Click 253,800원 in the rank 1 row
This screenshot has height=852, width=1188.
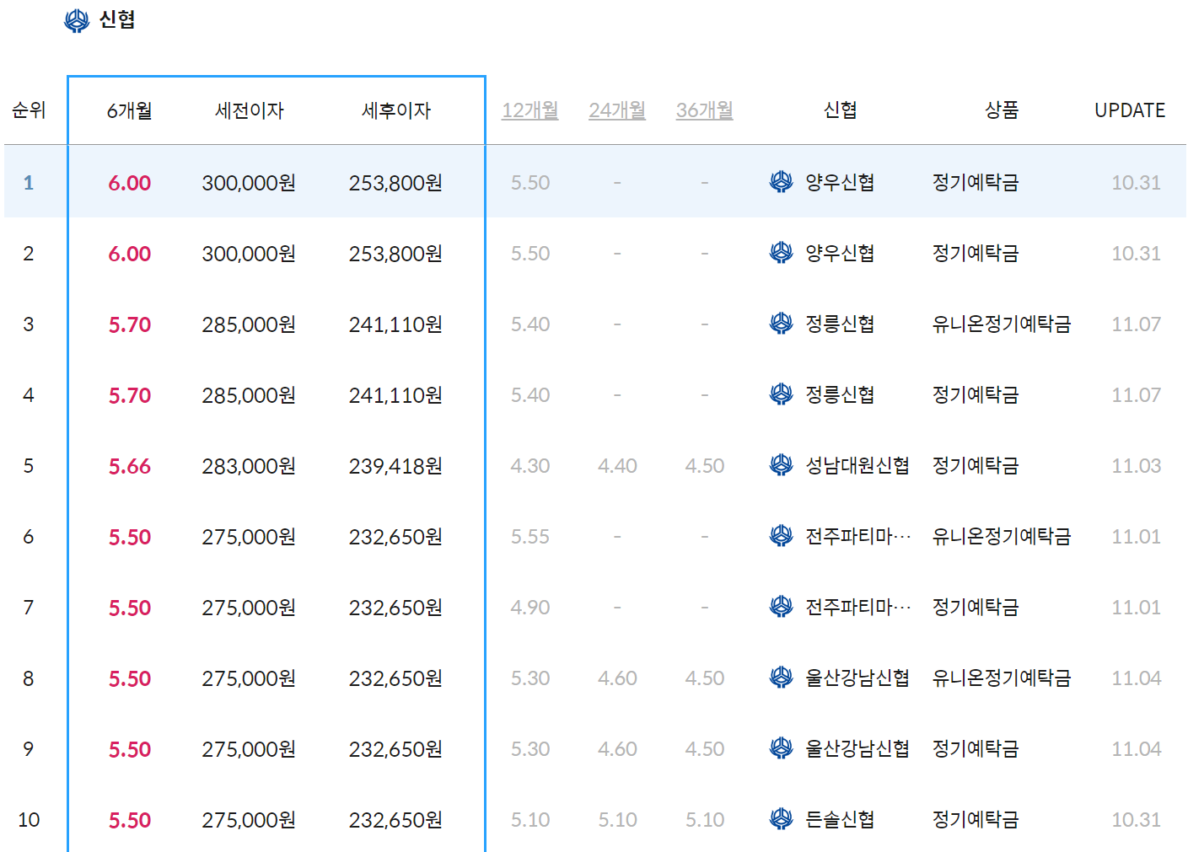(x=395, y=183)
